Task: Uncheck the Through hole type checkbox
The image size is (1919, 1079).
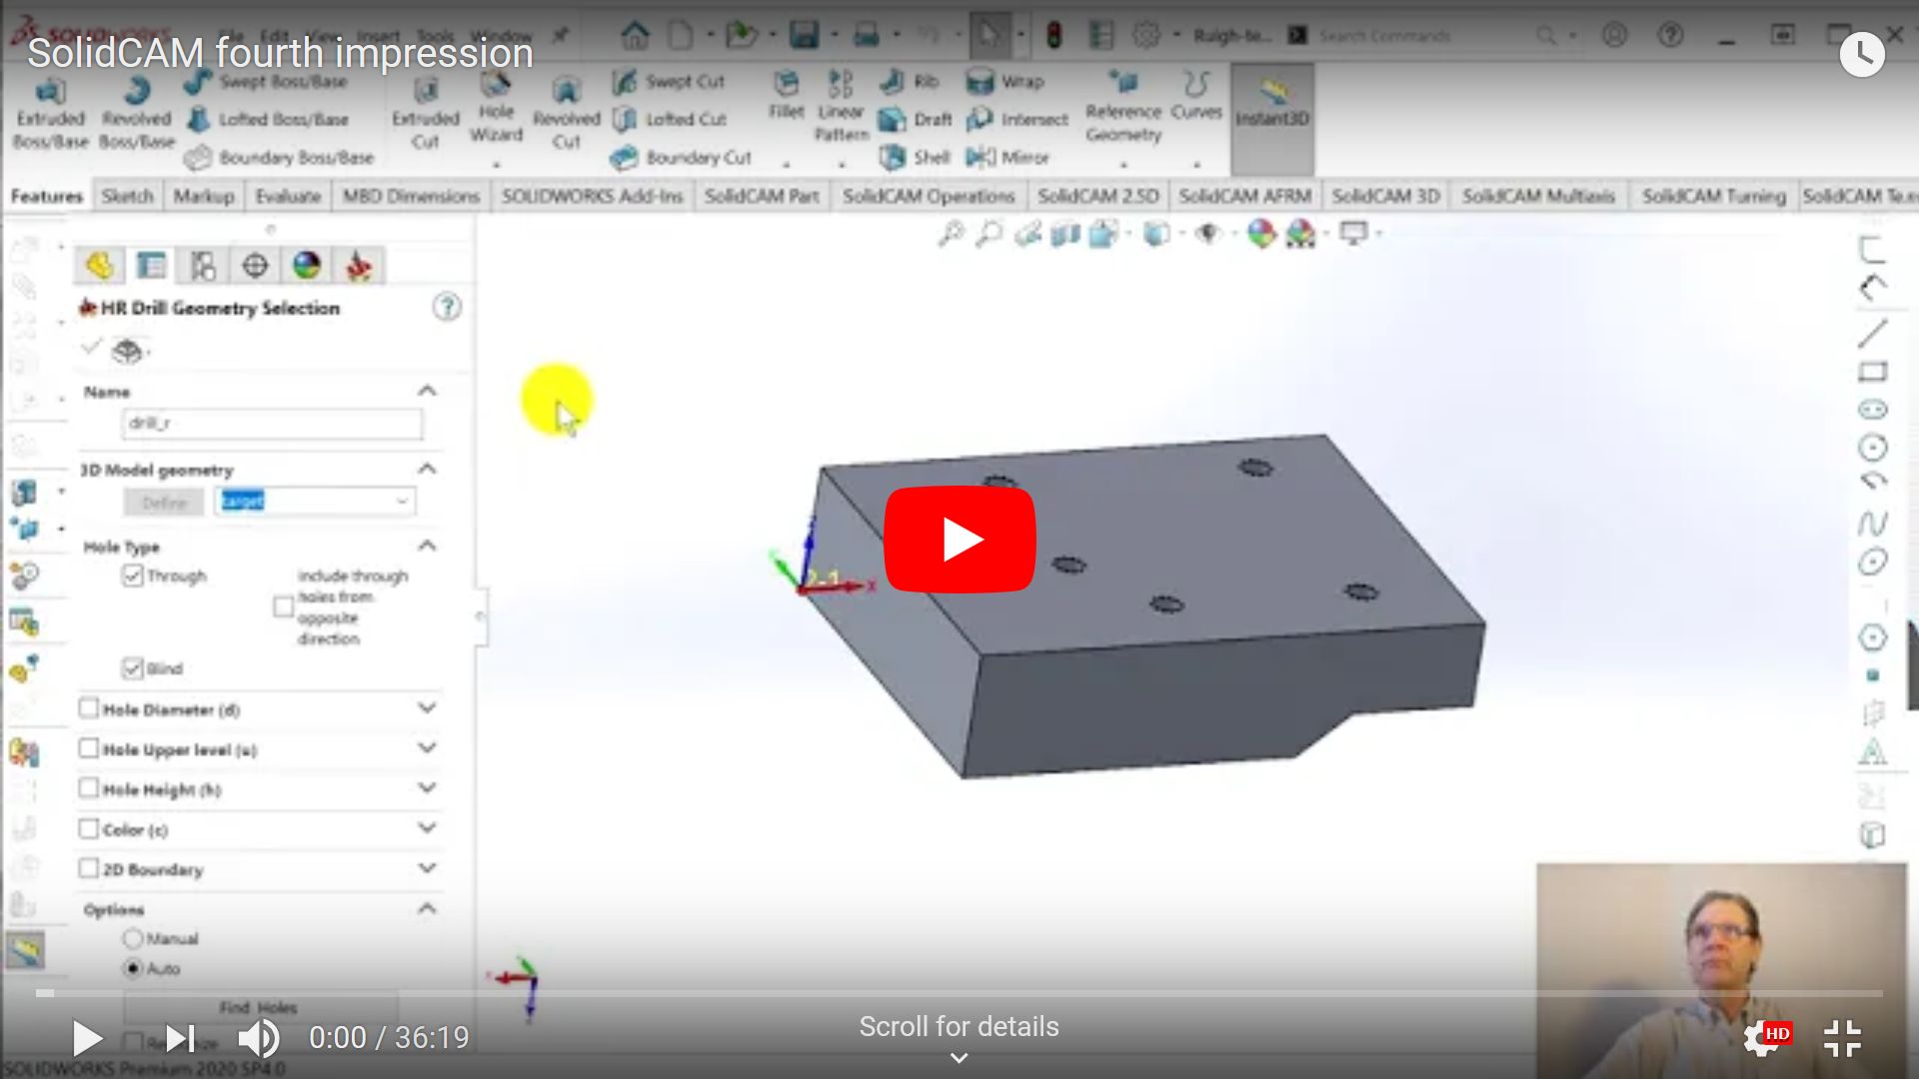Action: tap(132, 575)
